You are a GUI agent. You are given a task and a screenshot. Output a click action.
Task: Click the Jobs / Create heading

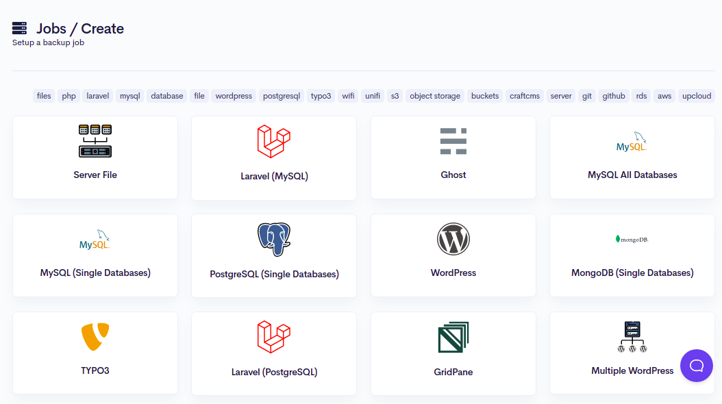tap(80, 29)
